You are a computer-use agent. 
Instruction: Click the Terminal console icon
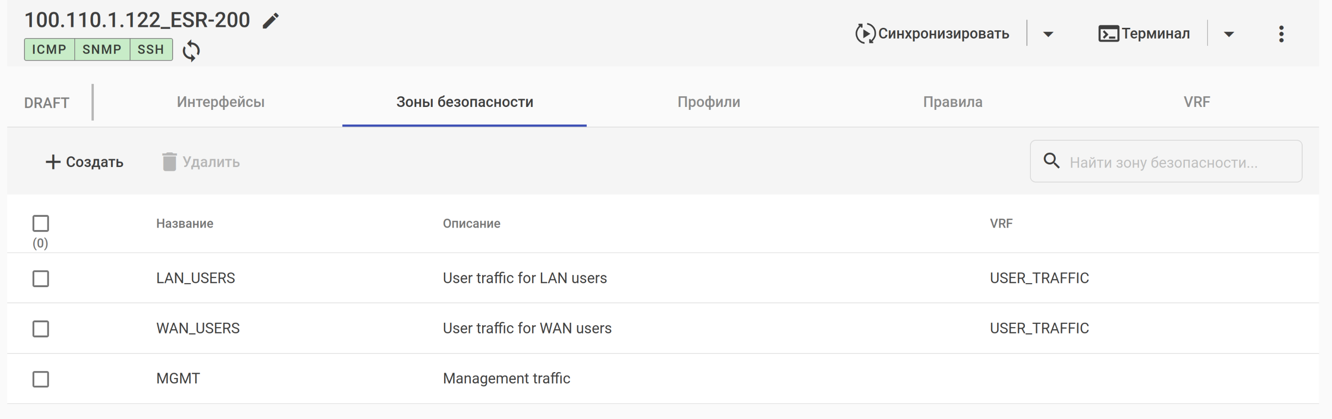pyautogui.click(x=1108, y=34)
